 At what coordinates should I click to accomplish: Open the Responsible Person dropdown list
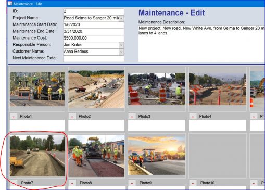(x=121, y=45)
